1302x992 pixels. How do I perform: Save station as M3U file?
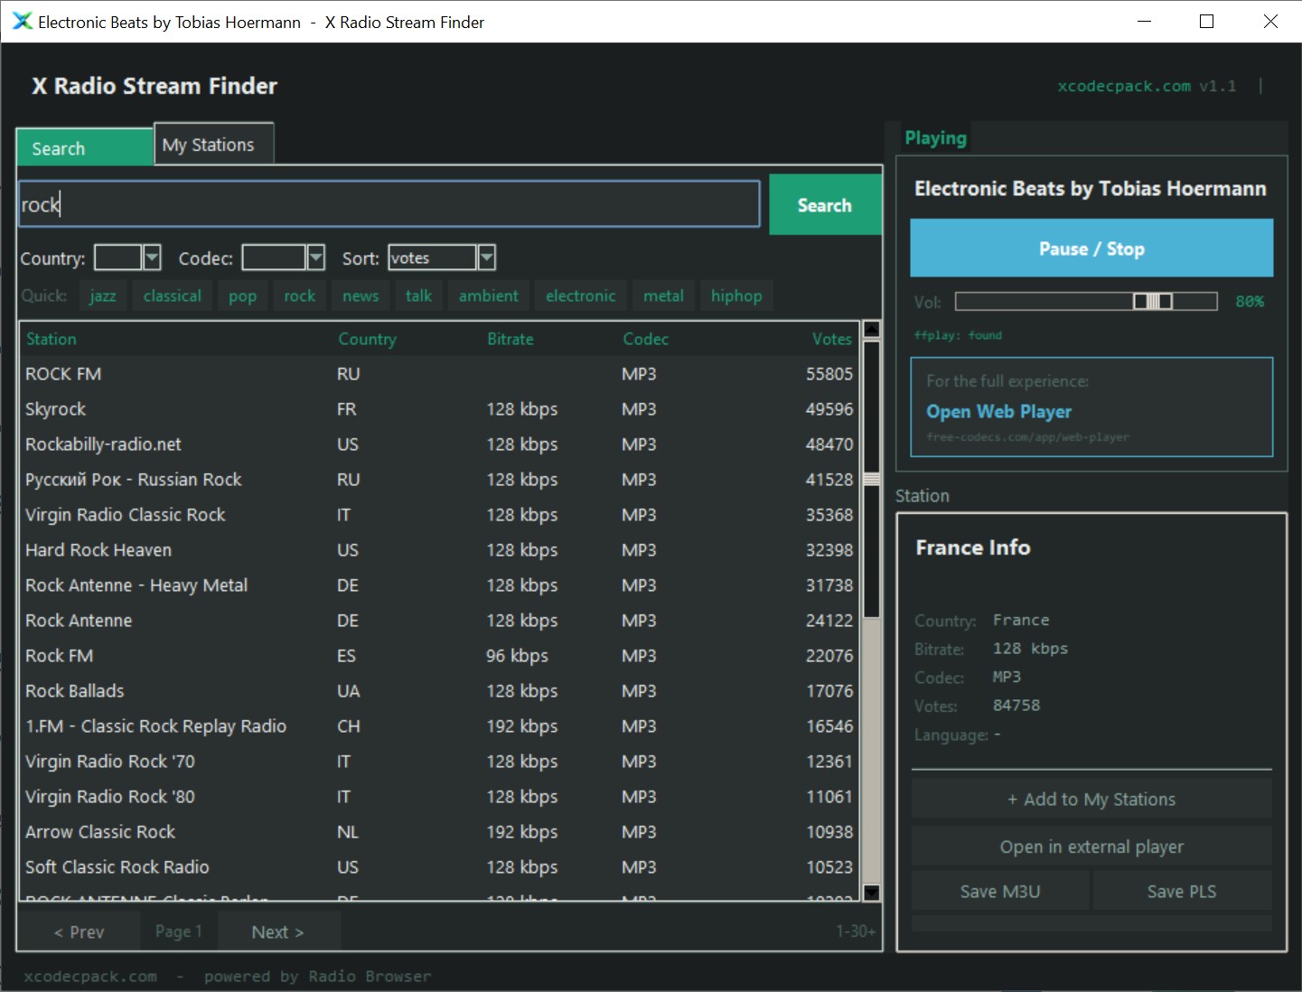pos(999,892)
